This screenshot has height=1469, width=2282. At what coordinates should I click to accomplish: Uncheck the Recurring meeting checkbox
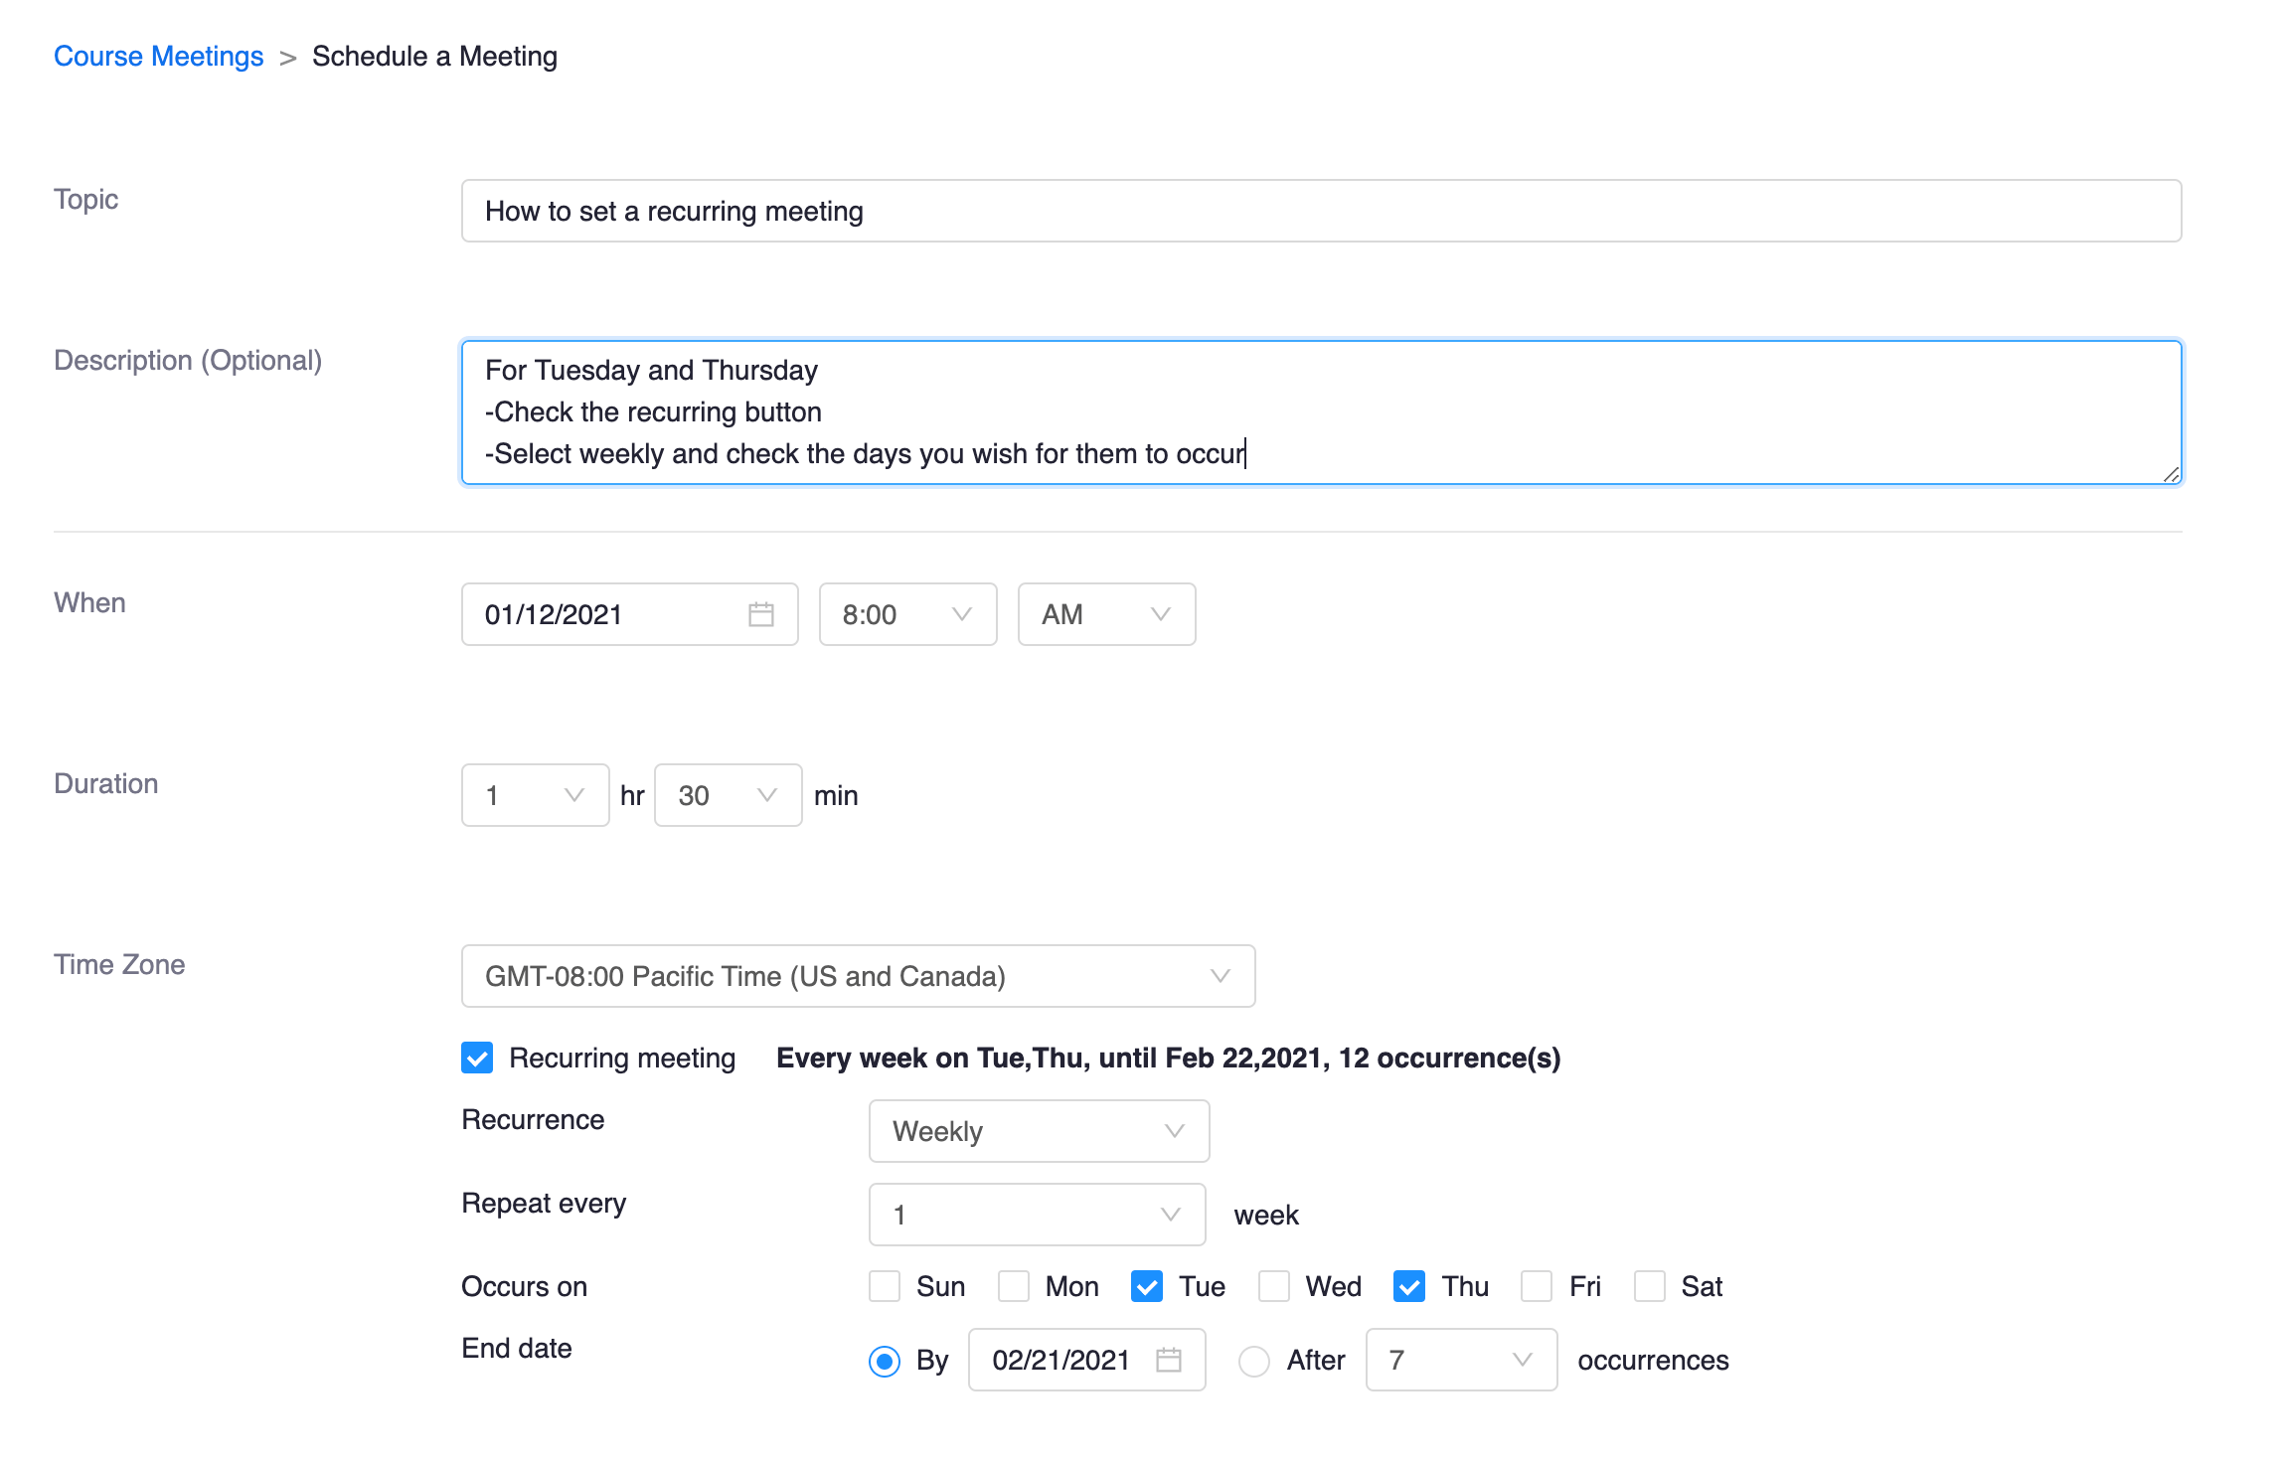477,1058
